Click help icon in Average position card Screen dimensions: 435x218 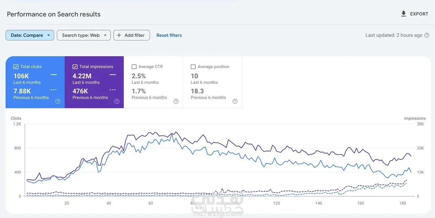tap(235, 101)
